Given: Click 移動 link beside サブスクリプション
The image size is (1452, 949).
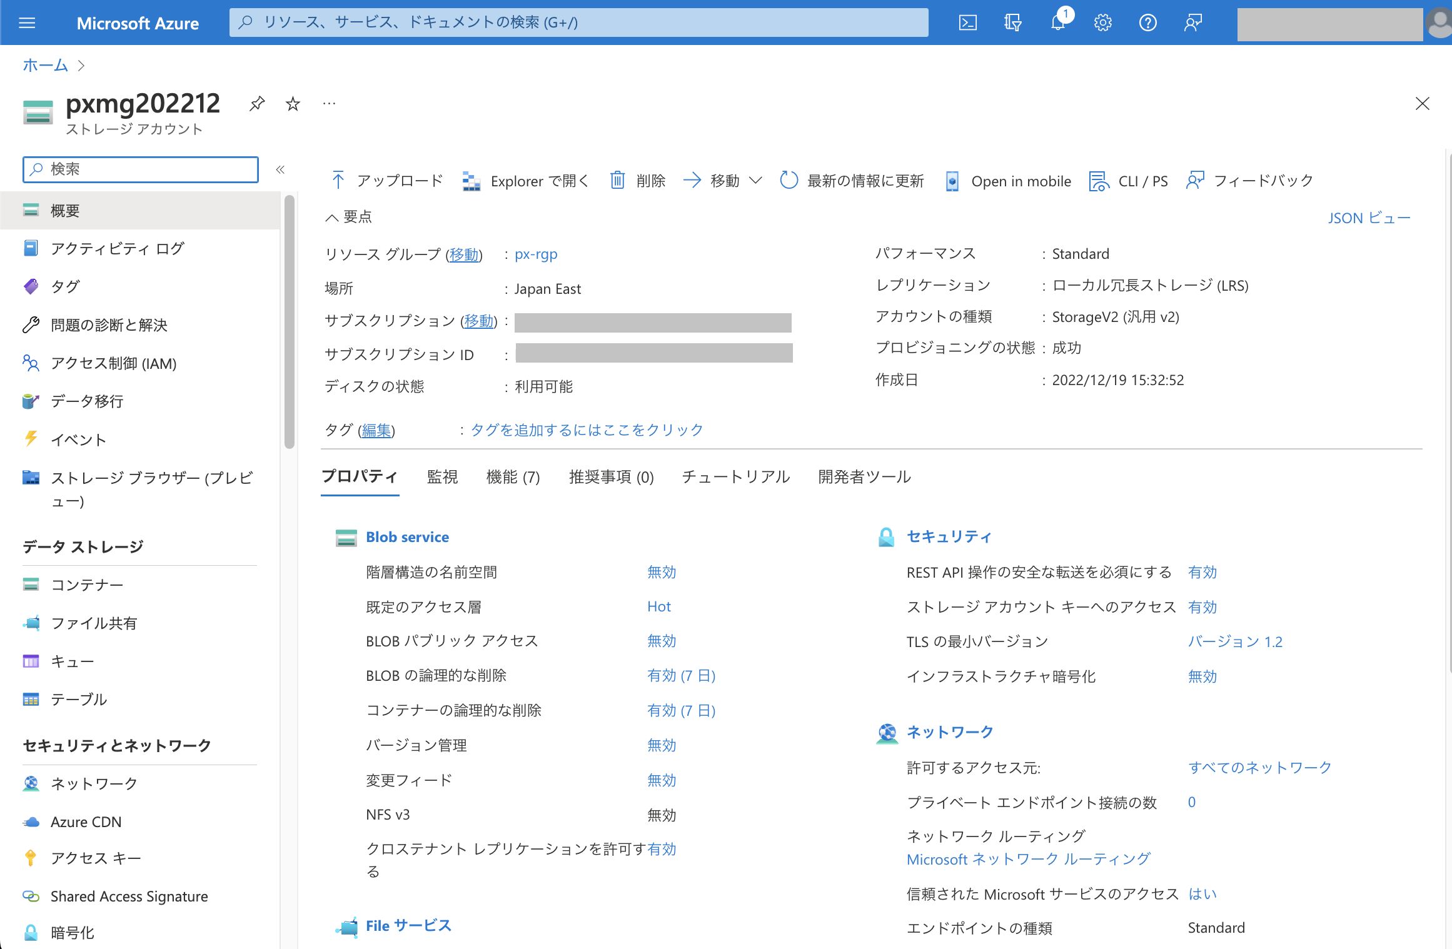Looking at the screenshot, I should pyautogui.click(x=479, y=321).
